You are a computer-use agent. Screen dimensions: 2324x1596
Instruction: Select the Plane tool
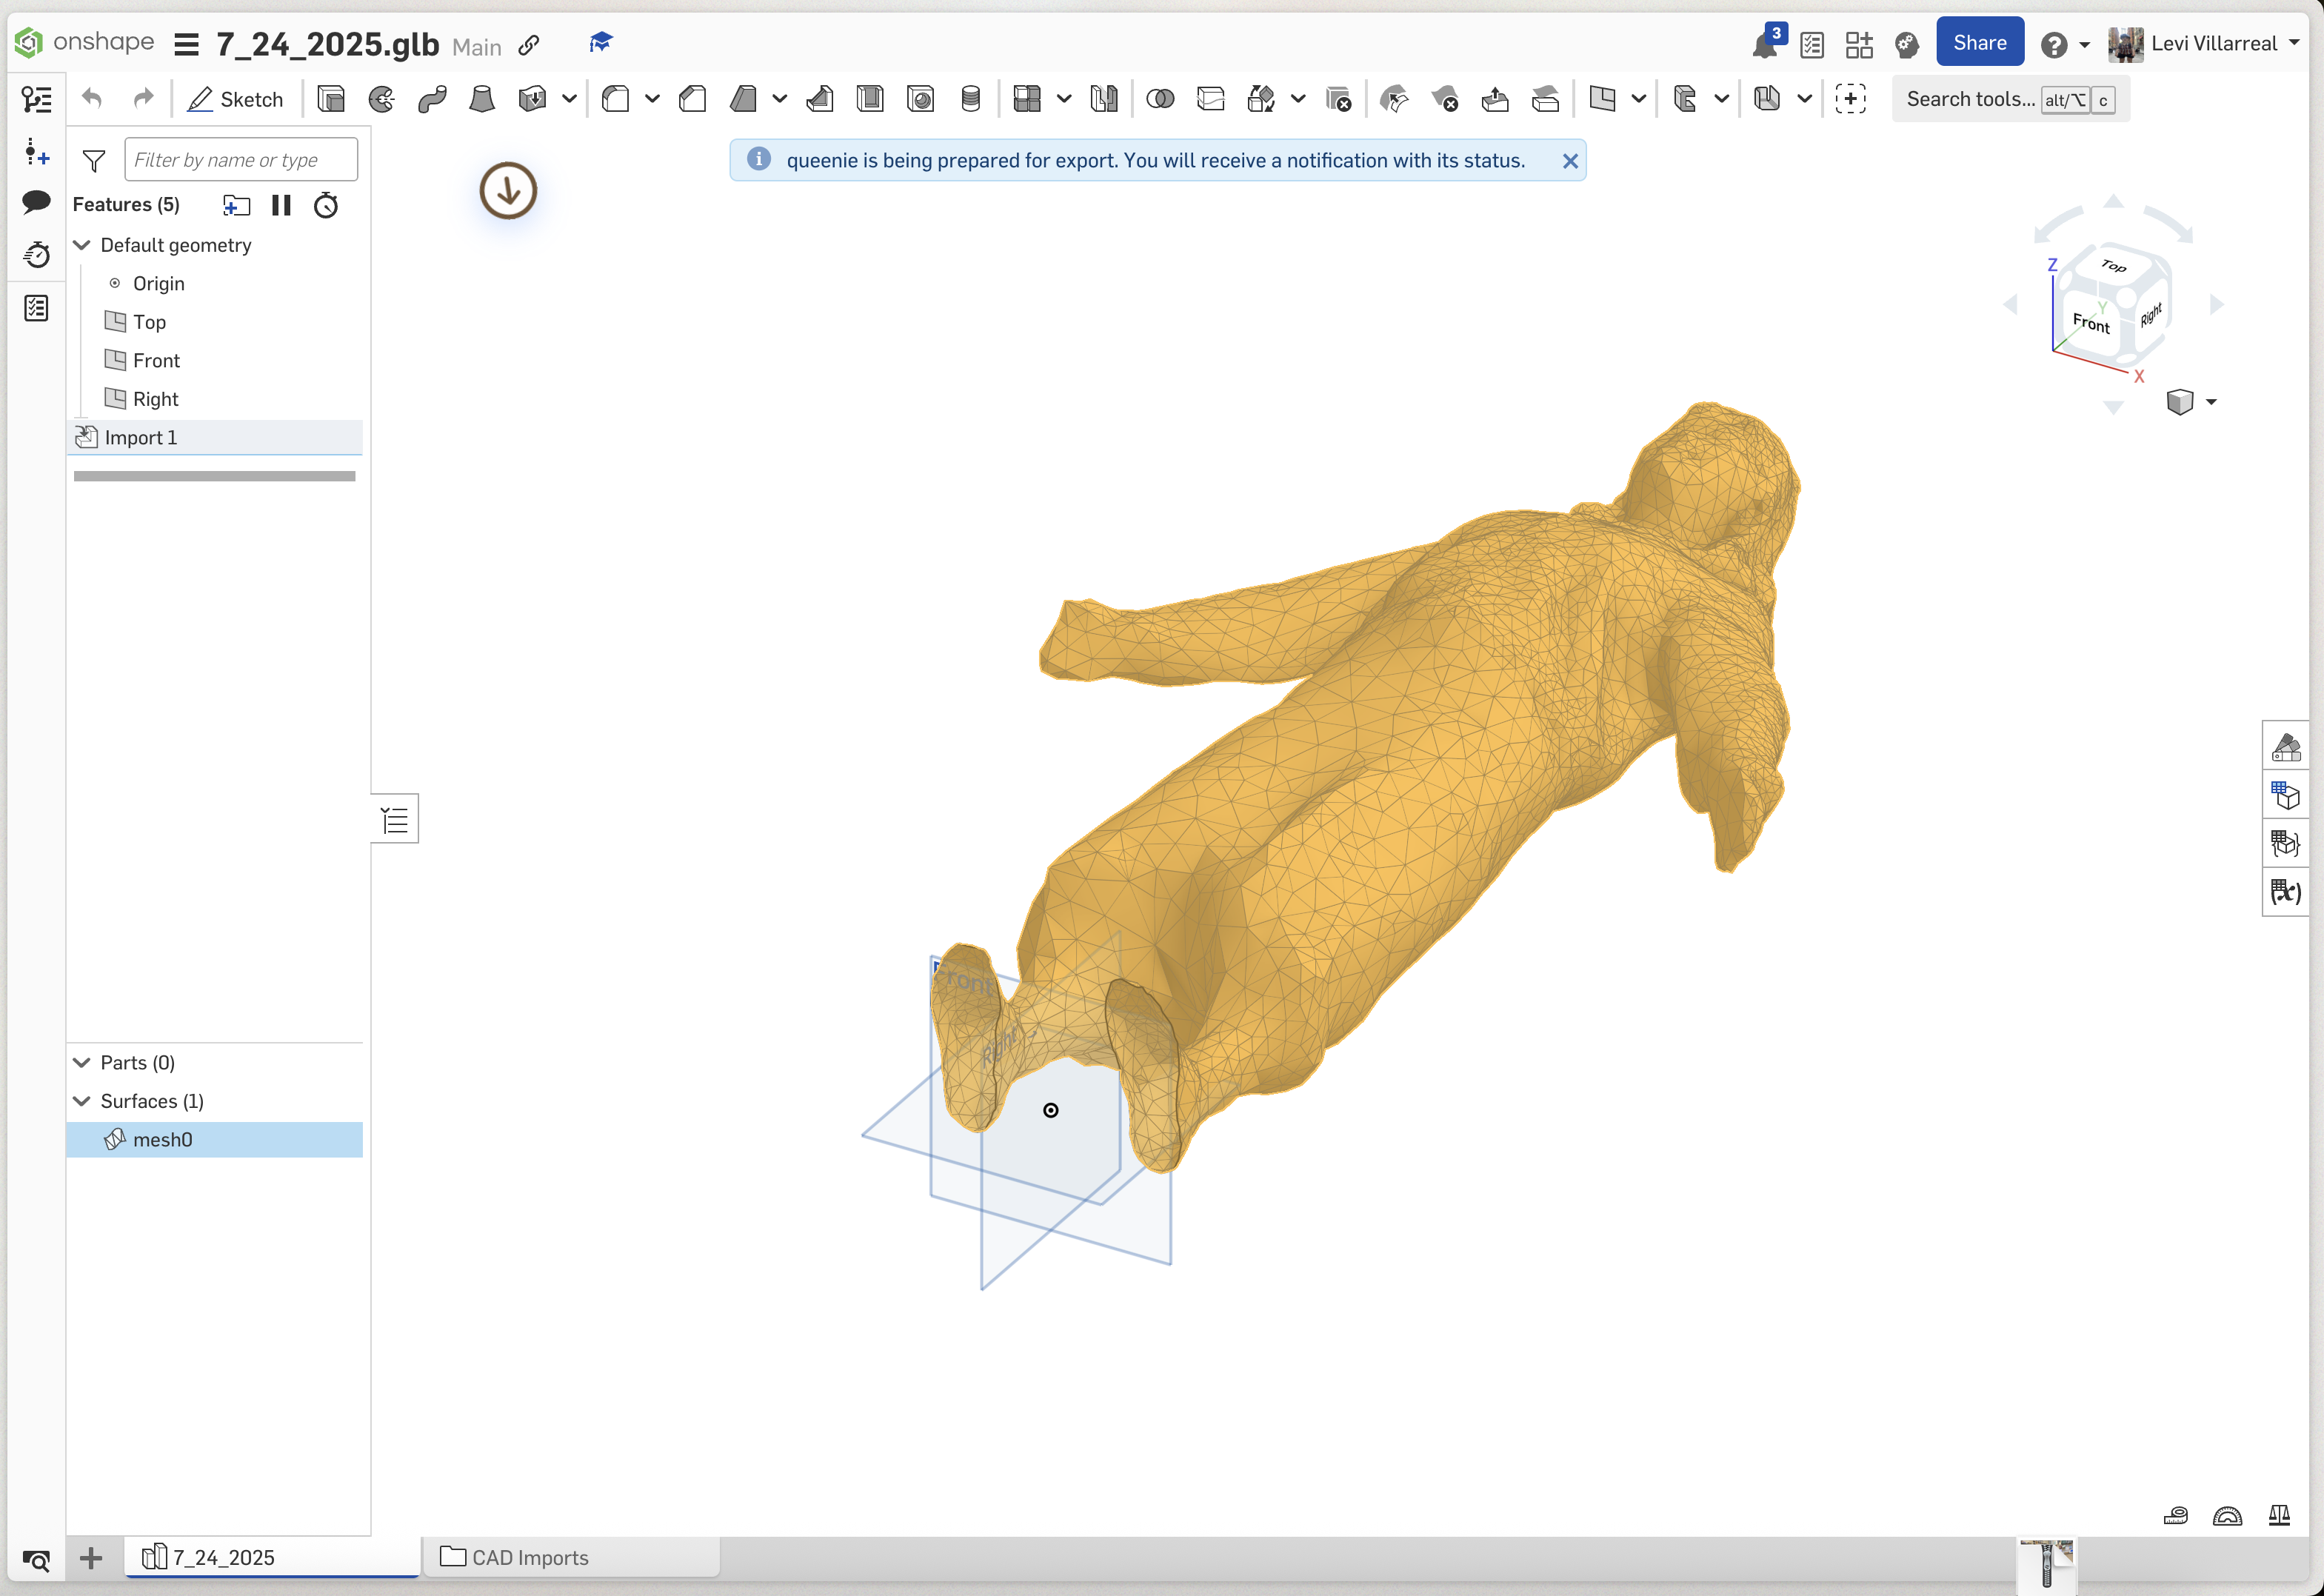[1603, 99]
